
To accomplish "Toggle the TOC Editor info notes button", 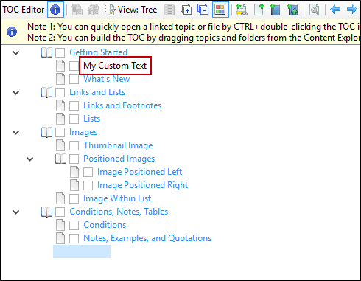I will pos(55,10).
